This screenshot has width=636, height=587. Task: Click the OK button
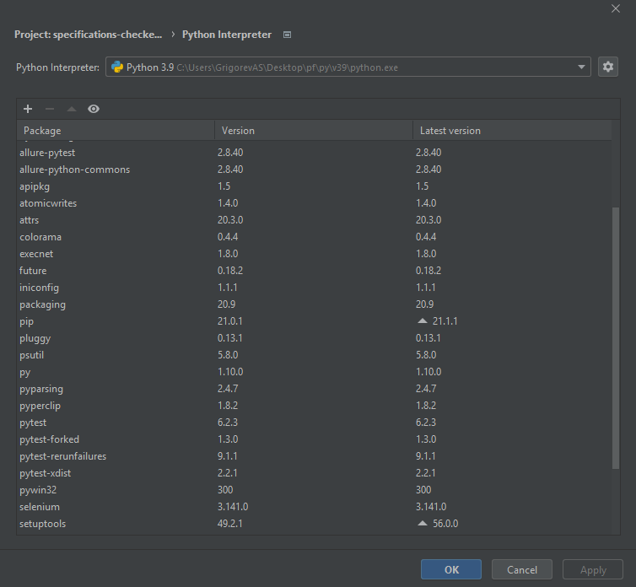point(451,569)
